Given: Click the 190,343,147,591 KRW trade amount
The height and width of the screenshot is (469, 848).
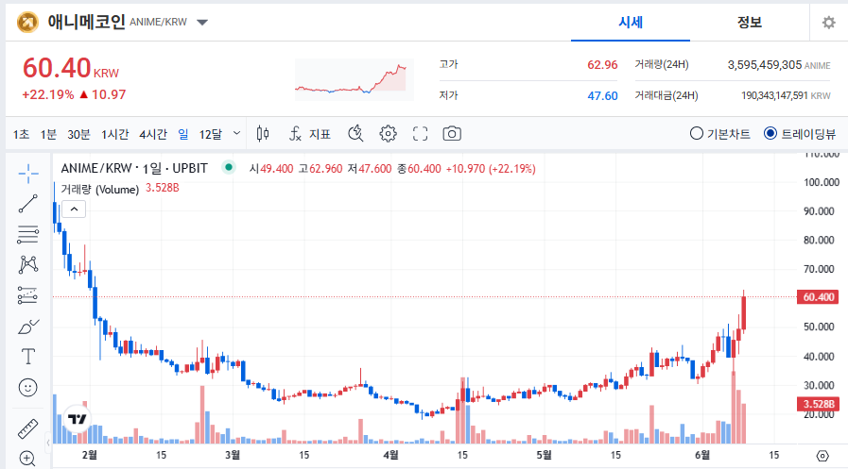Looking at the screenshot, I should click(x=786, y=95).
